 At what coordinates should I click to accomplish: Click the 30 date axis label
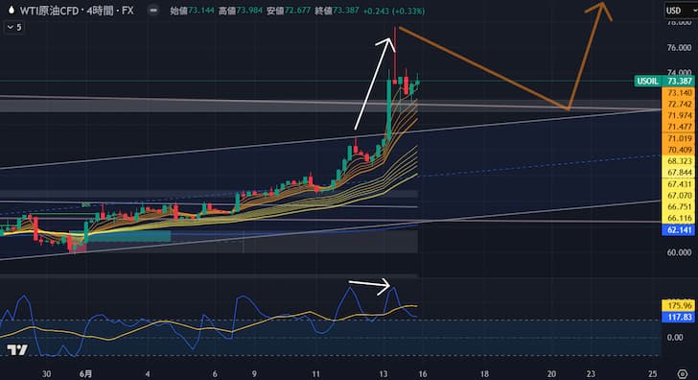click(46, 374)
